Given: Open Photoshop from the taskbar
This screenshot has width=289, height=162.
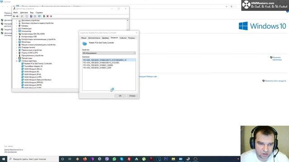Looking at the screenshot, I should coord(166,159).
